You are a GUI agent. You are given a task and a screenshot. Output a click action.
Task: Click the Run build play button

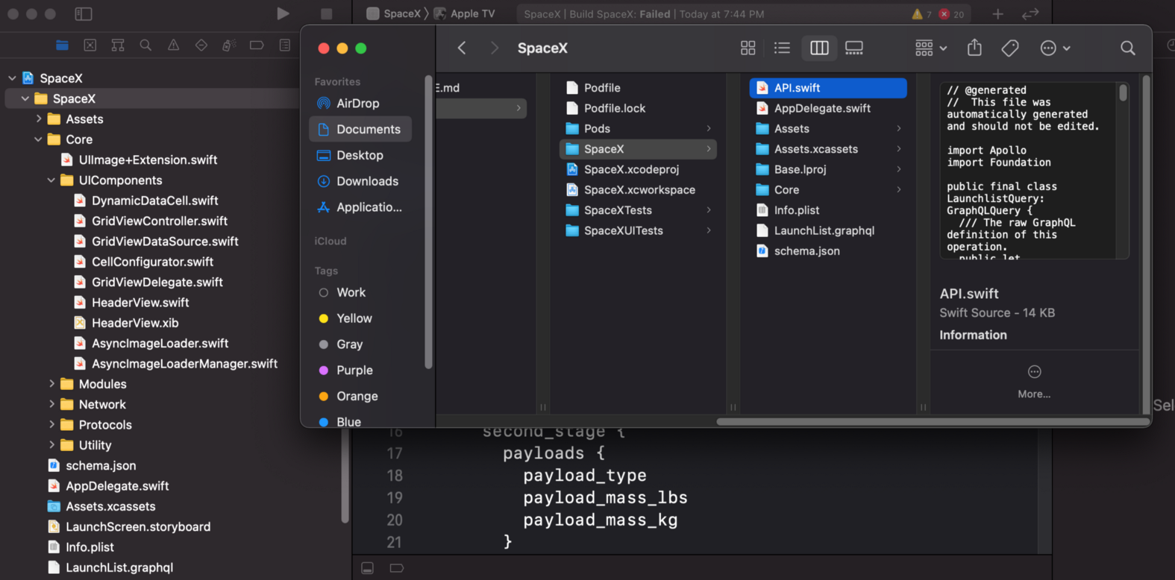[283, 13]
